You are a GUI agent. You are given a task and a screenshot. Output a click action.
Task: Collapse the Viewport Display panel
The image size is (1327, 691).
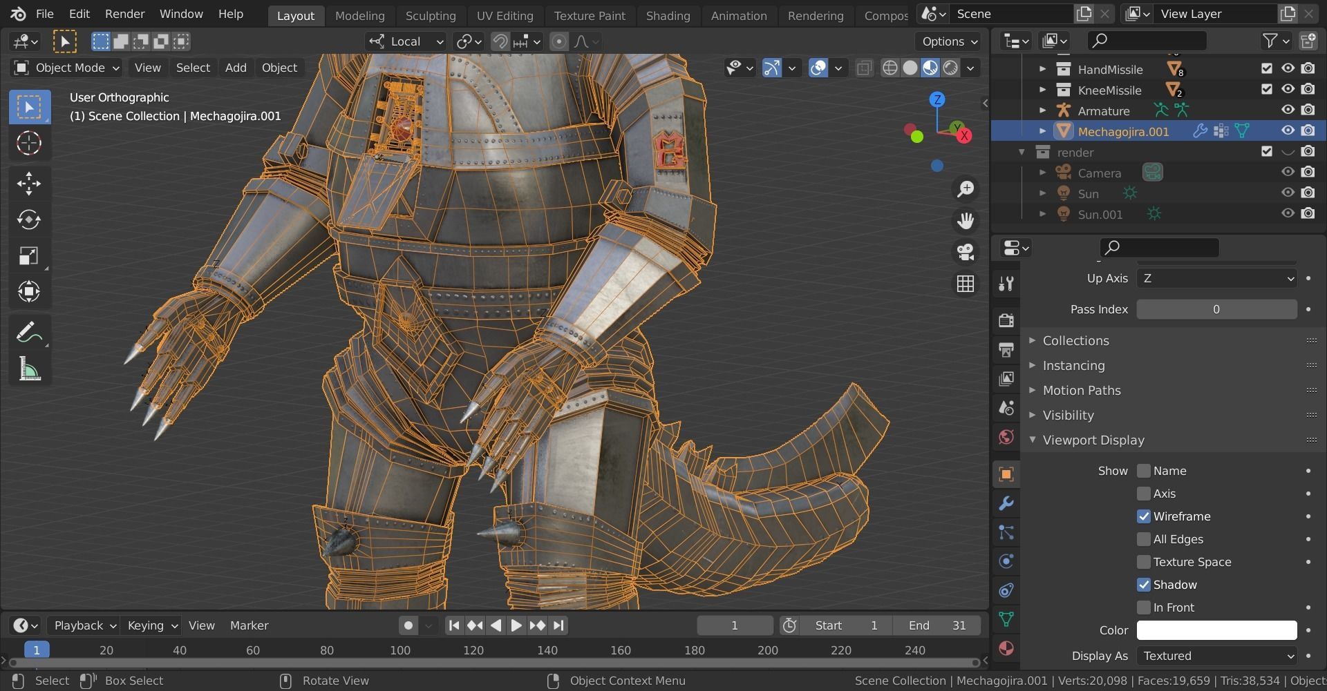pos(1093,440)
